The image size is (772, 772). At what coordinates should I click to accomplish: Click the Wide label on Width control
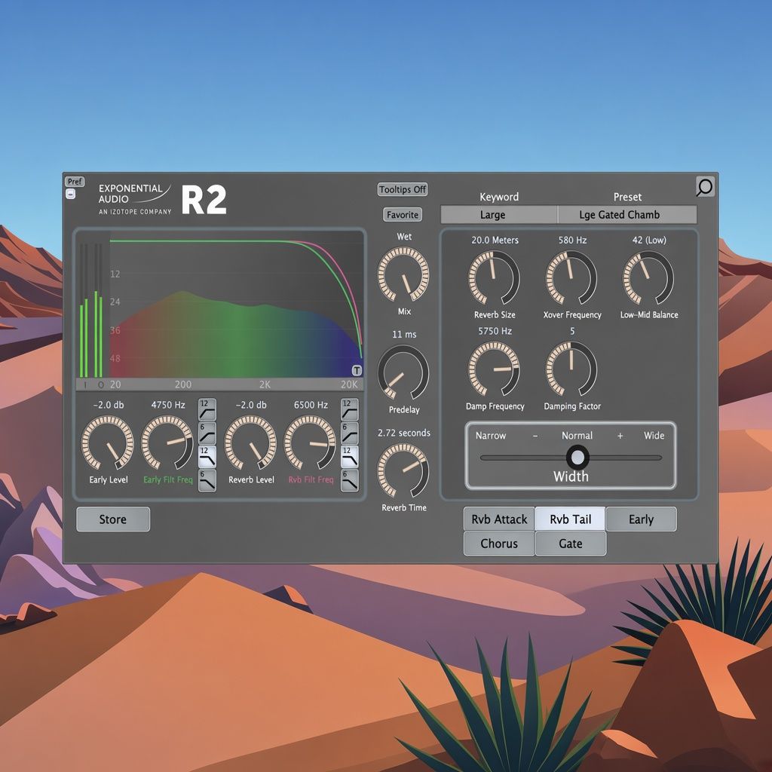point(654,435)
